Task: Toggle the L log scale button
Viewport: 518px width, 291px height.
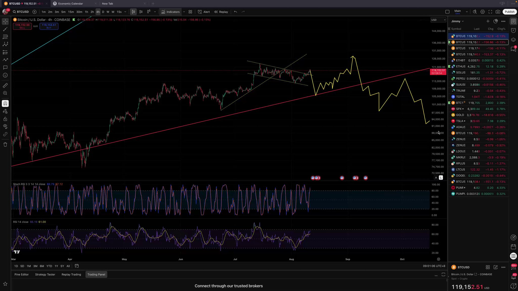Action: pos(441,178)
